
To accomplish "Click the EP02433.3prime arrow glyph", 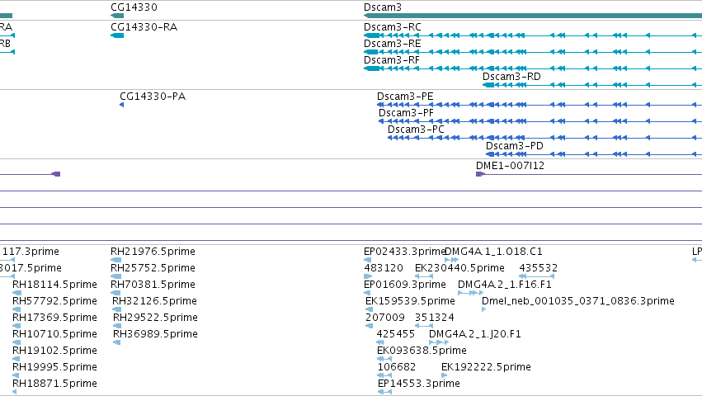I will 367,260.
